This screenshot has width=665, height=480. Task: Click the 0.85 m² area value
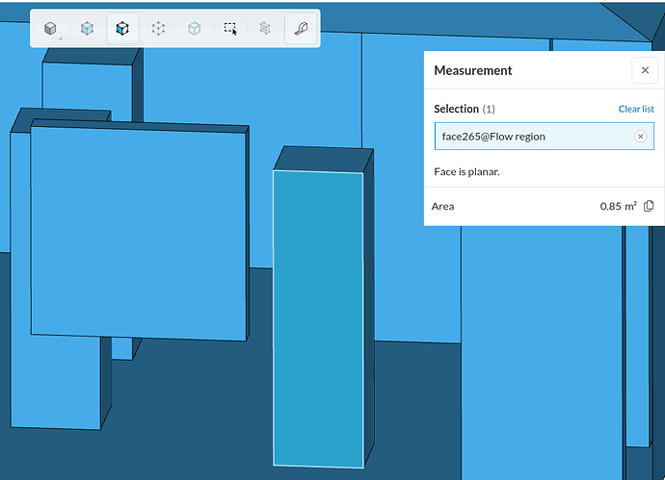618,206
